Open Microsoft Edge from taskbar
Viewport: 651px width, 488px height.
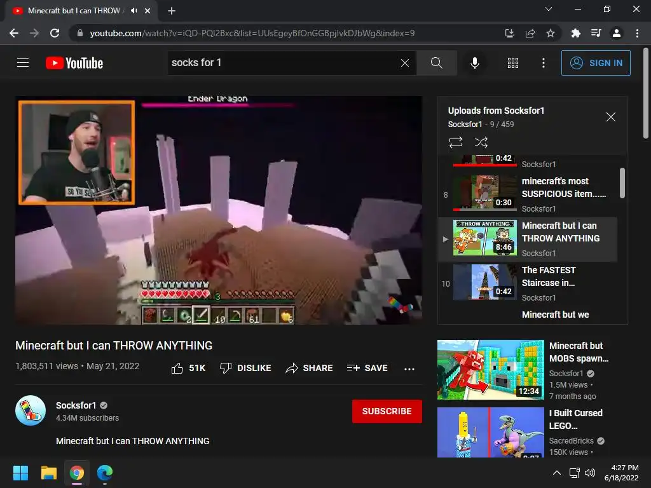pyautogui.click(x=105, y=473)
